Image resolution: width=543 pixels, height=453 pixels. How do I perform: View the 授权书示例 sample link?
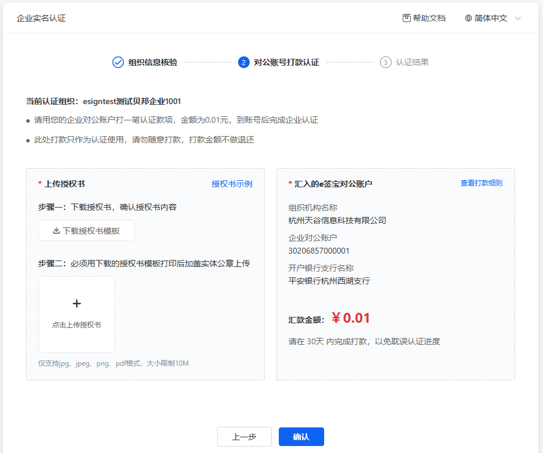click(232, 184)
